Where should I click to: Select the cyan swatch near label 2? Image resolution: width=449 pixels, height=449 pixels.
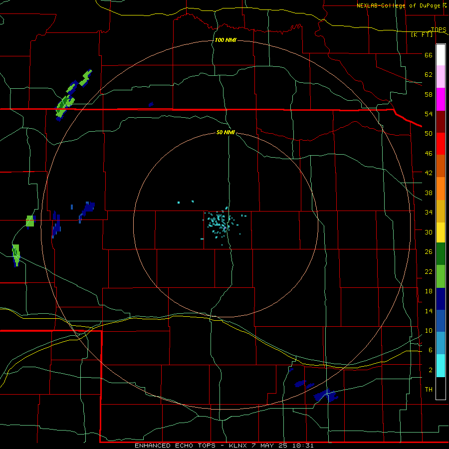[x=441, y=366]
